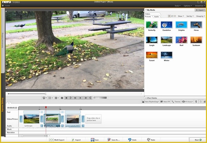This screenshot has height=143, width=207.
Task: Switch to the Videos tab
Action: coord(147,14)
